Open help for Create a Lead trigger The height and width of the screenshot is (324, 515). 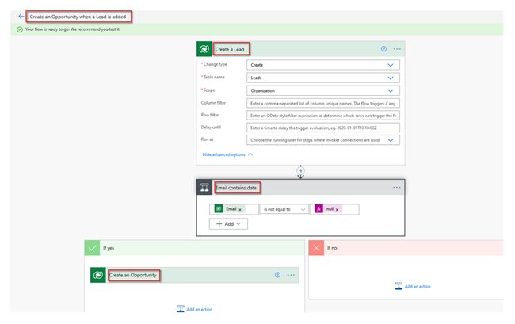(x=384, y=49)
